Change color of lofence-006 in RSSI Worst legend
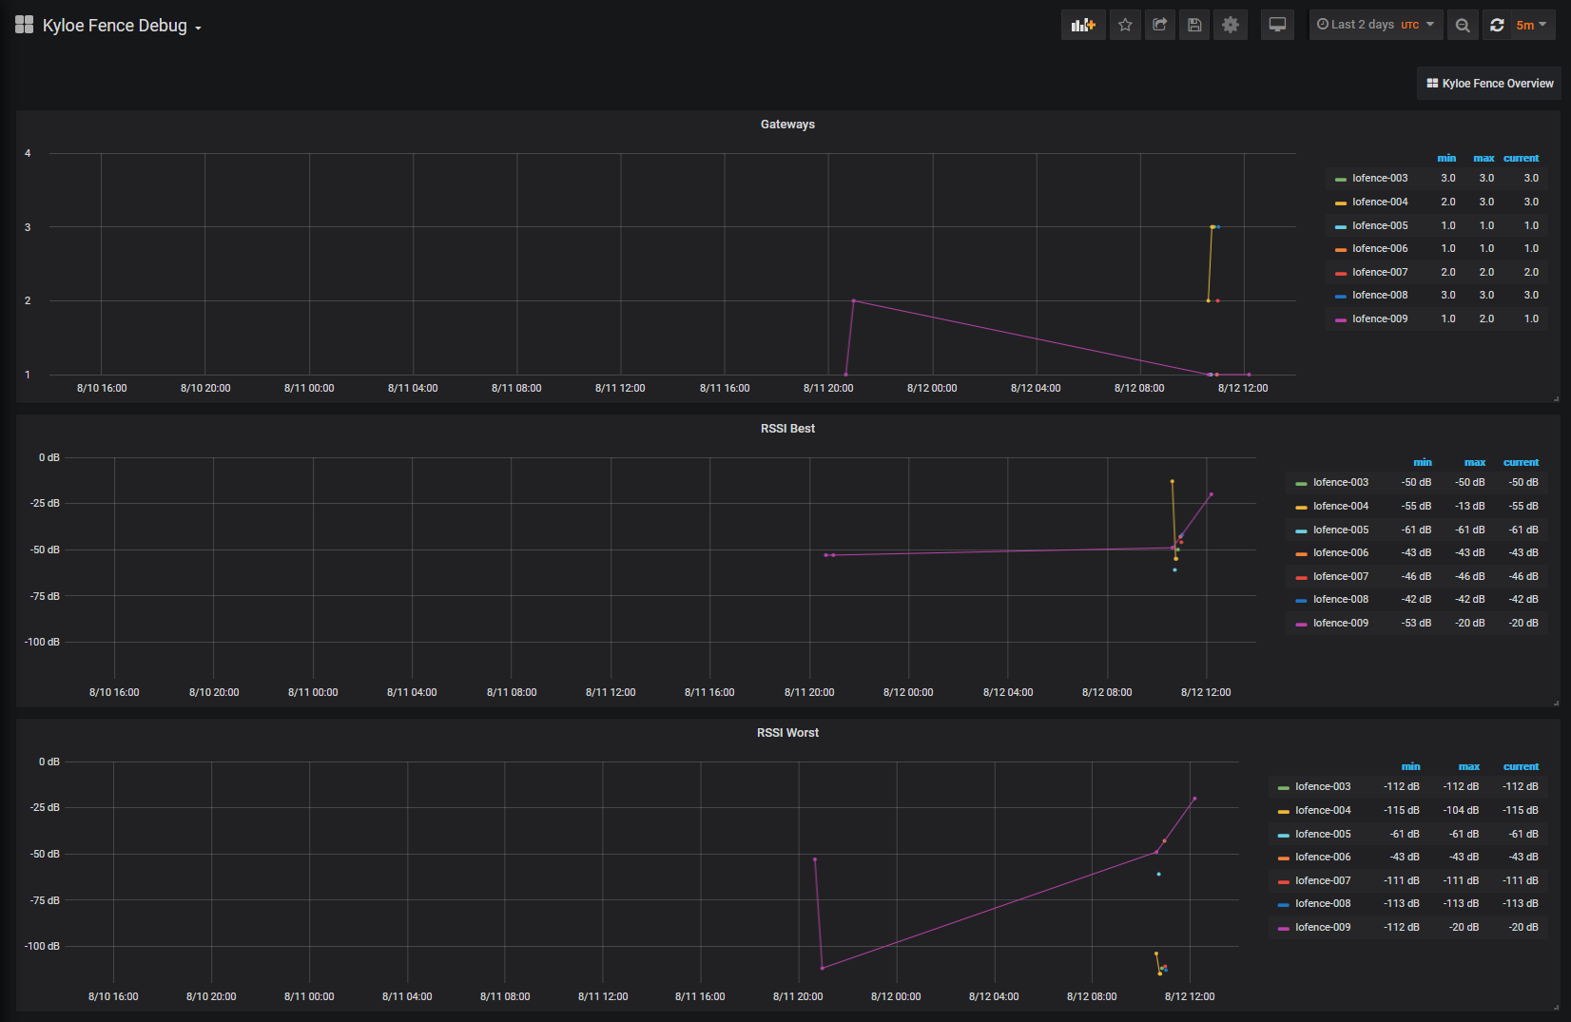This screenshot has height=1022, width=1571. pyautogui.click(x=1284, y=858)
